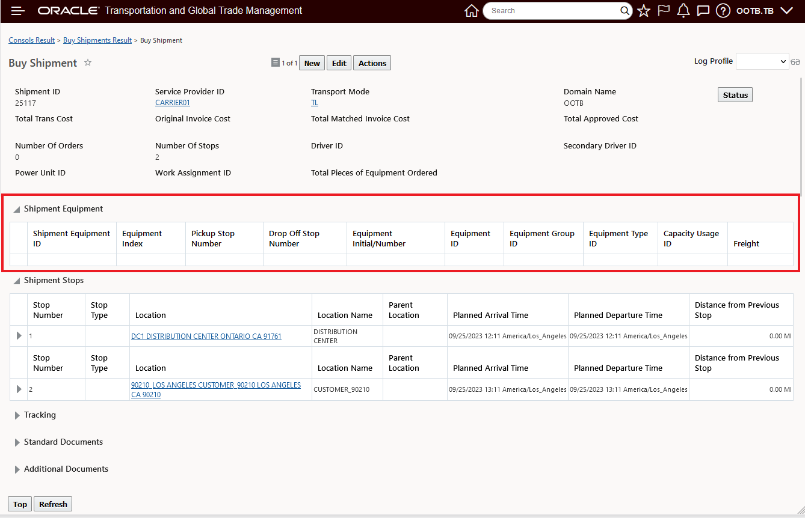
Task: Click the Equipment Type ID column header
Action: tap(620, 239)
